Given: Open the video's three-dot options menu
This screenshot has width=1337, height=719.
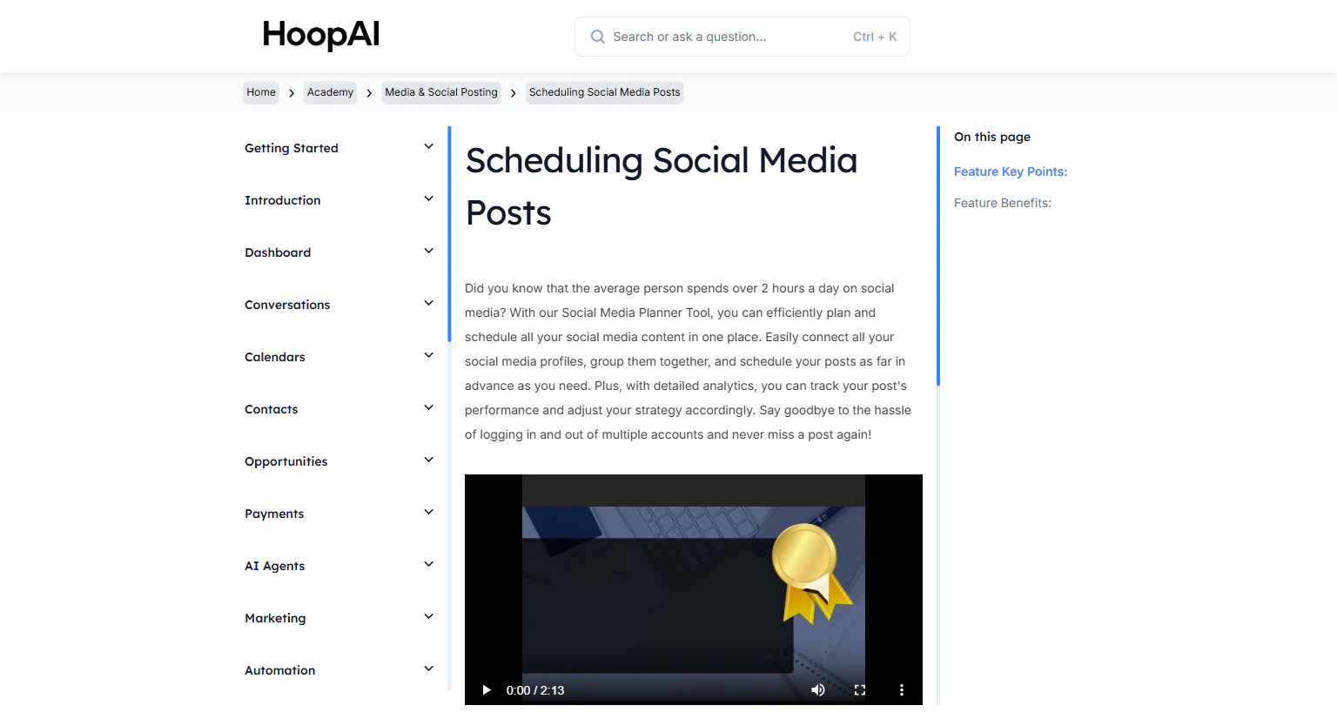Looking at the screenshot, I should point(901,689).
